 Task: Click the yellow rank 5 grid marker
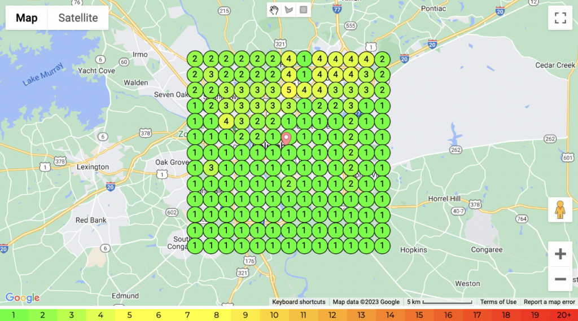[288, 90]
